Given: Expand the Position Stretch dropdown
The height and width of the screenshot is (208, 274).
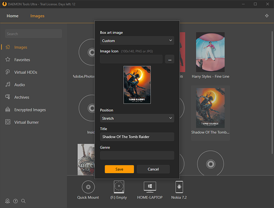Looking at the screenshot, I should [137, 118].
